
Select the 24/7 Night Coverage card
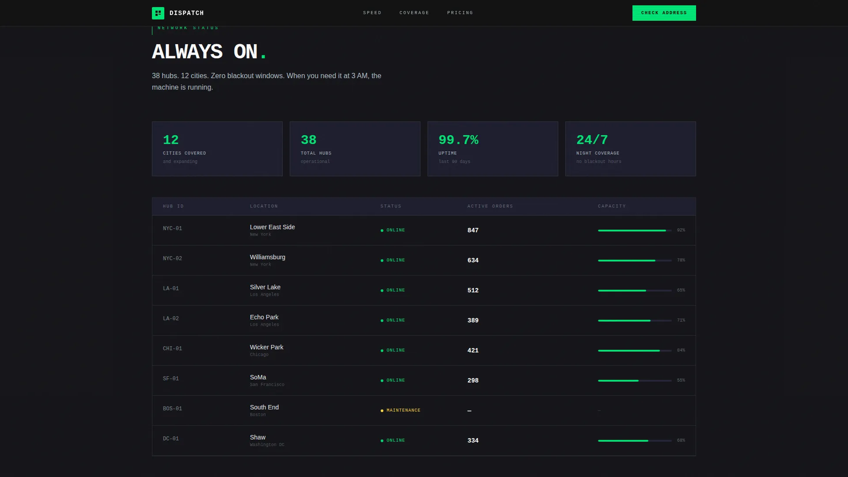tap(631, 149)
